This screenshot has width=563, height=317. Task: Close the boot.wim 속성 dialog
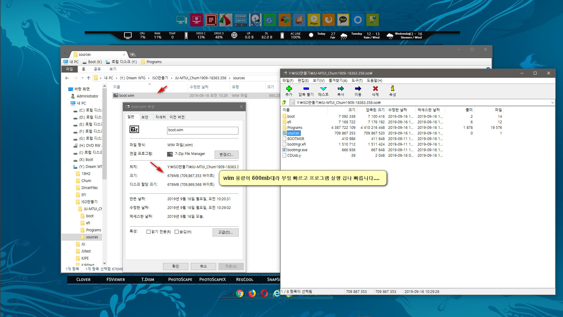[x=241, y=107]
